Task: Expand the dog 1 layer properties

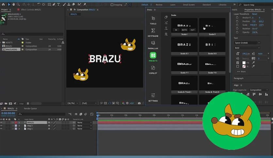Action: click(x=13, y=129)
